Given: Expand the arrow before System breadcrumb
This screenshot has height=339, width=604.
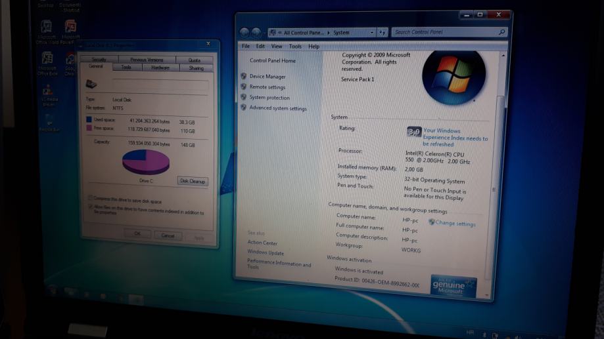Looking at the screenshot, I should tap(329, 33).
